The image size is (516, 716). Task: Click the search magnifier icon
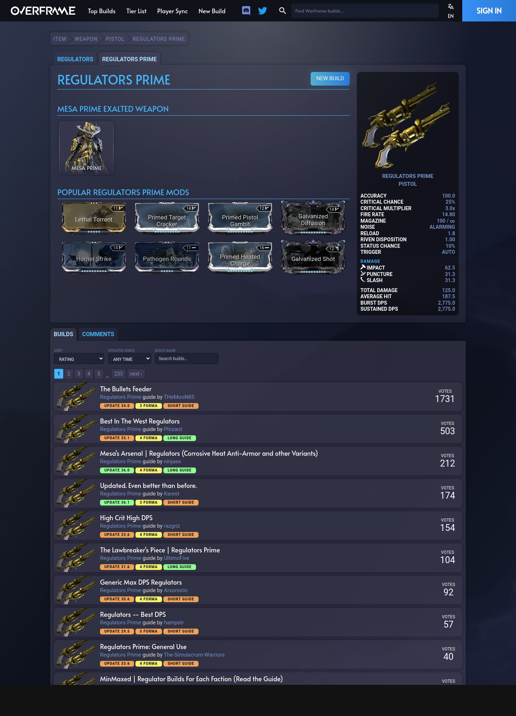coord(282,11)
